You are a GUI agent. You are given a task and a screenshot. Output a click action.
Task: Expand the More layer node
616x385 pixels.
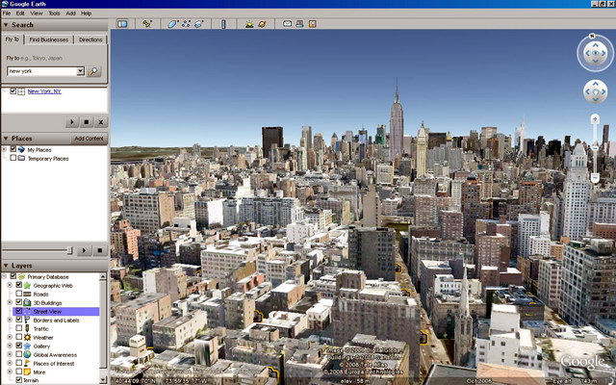click(x=10, y=372)
